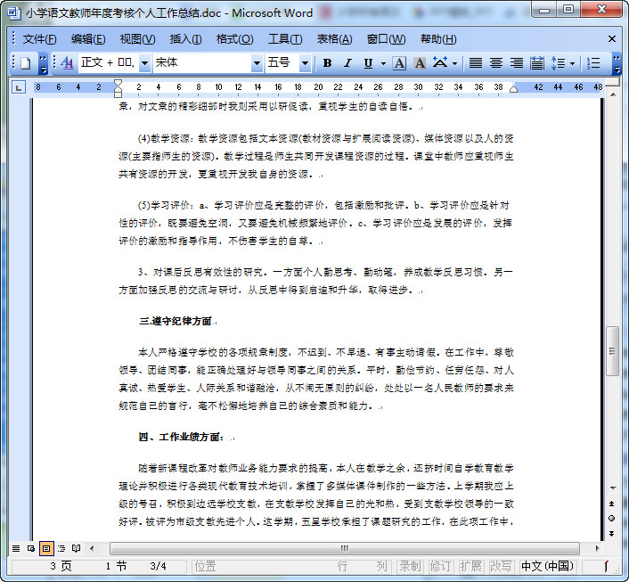Switch to Print Layout view
Viewport: 629px width, 582px height.
46,548
